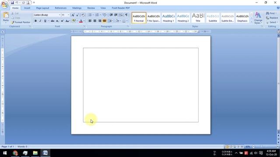The width and height of the screenshot is (280, 157).
Task: Open the font name dropdown
Action: (59, 15)
